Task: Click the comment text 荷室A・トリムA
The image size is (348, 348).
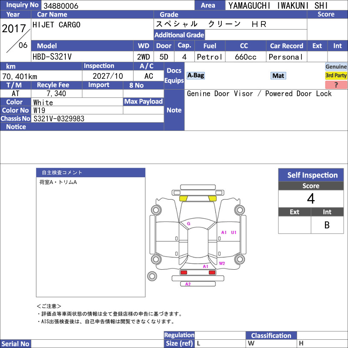Action: coord(58,182)
